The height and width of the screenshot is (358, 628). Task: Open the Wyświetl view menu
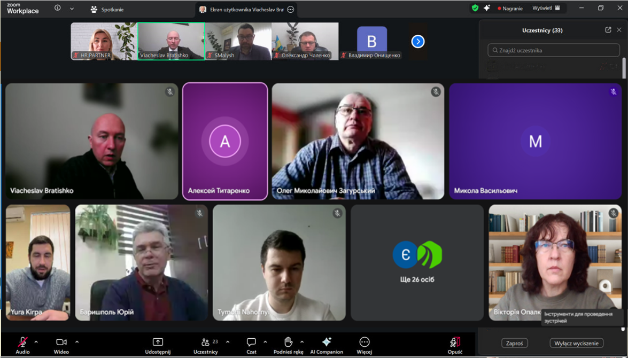546,8
